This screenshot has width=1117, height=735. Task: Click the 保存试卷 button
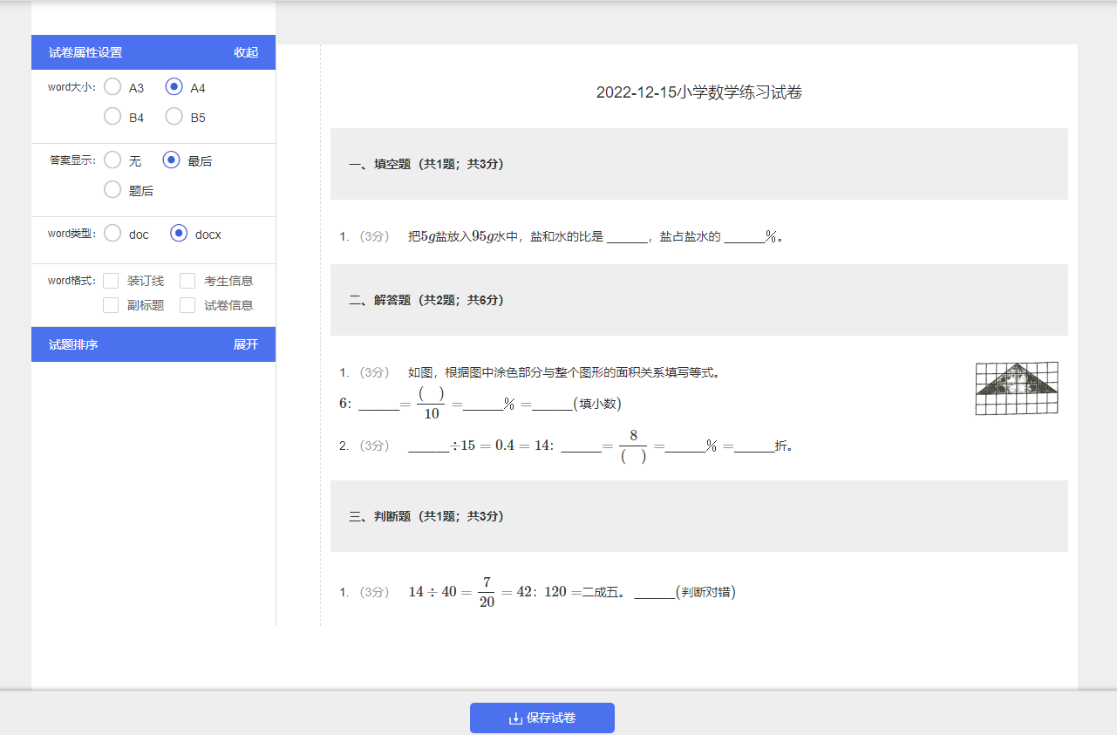point(542,718)
